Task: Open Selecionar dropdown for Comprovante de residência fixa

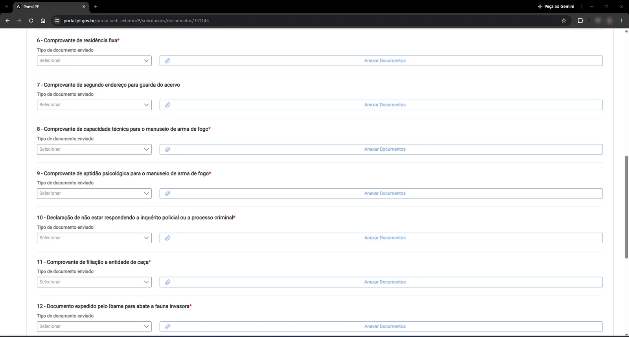Action: pyautogui.click(x=94, y=61)
